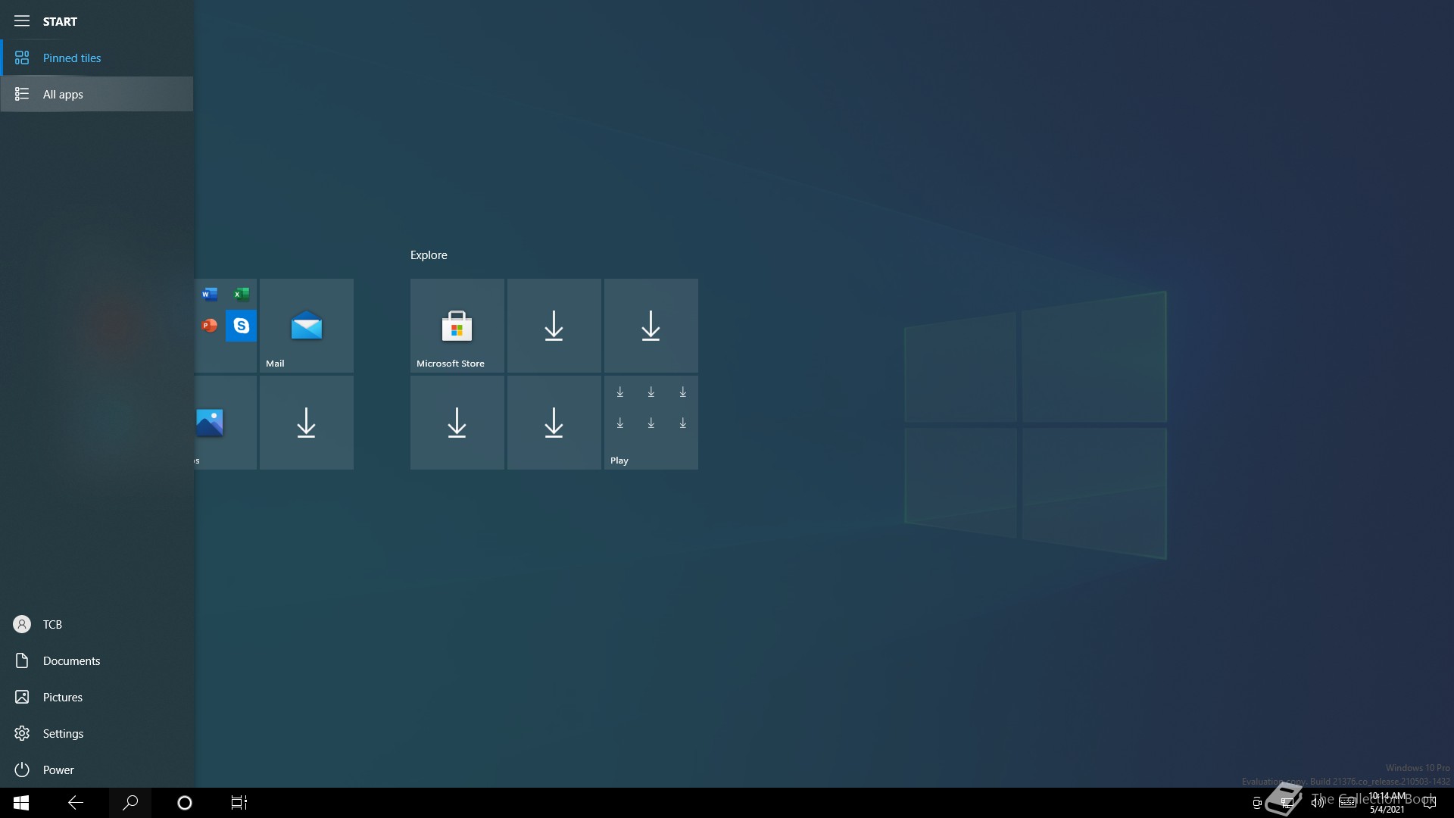Open the Pictures folder shortcut
The height and width of the screenshot is (818, 1454).
[97, 697]
